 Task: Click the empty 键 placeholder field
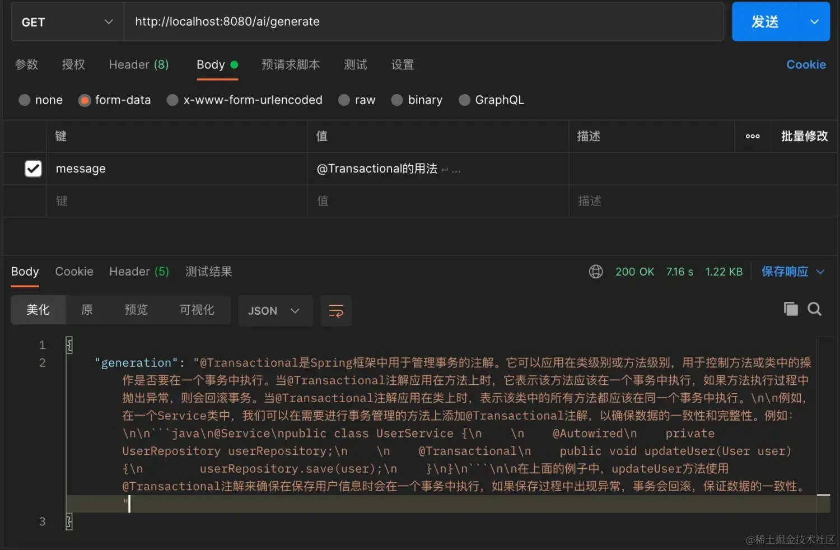pos(176,201)
